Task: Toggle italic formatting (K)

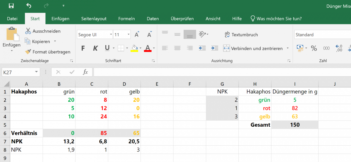Action: [95, 48]
